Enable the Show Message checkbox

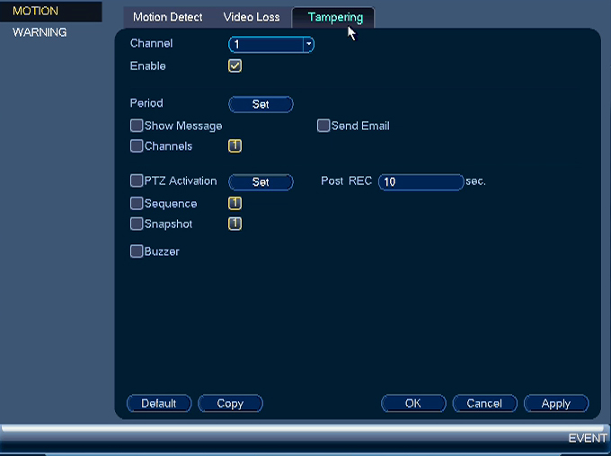tap(137, 126)
